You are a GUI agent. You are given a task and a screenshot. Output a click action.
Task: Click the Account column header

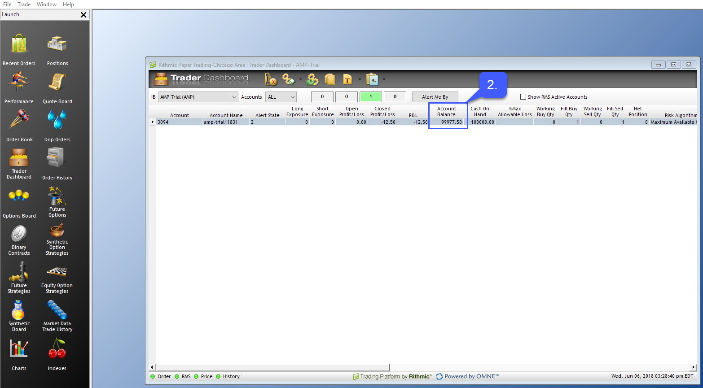click(180, 115)
